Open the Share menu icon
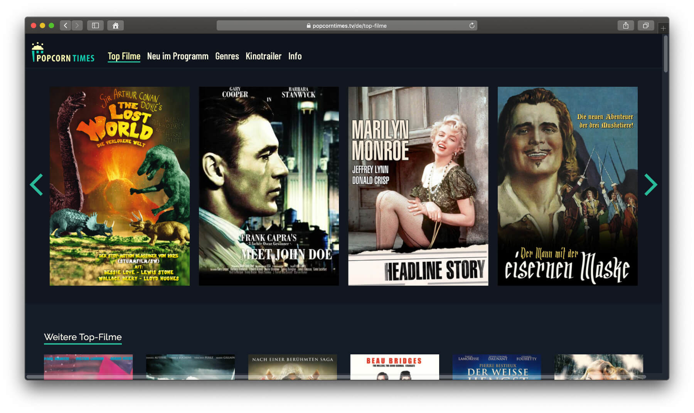This screenshot has height=413, width=694. (x=626, y=25)
